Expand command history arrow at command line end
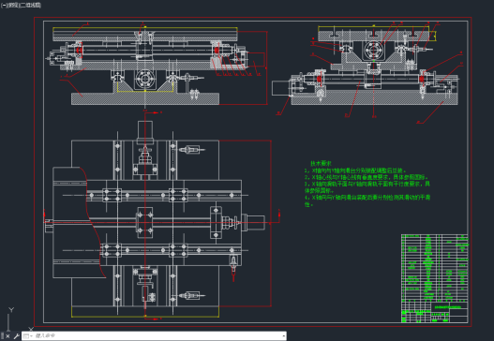The width and height of the screenshot is (494, 341). [x=284, y=336]
